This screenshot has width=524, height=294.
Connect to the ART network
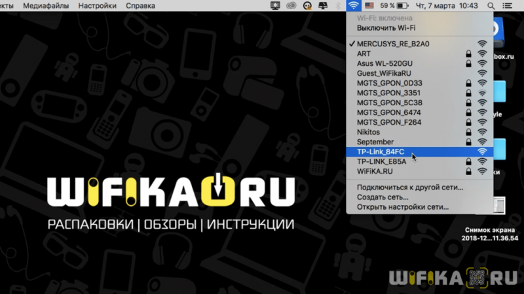[419, 54]
